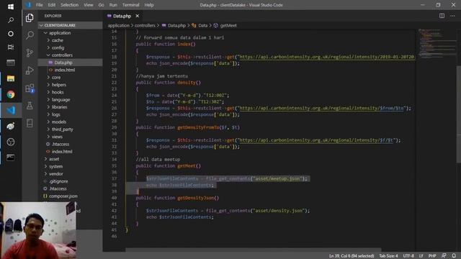Click the UTF-8 encoding status entry
This screenshot has height=259, width=461.
(408, 256)
